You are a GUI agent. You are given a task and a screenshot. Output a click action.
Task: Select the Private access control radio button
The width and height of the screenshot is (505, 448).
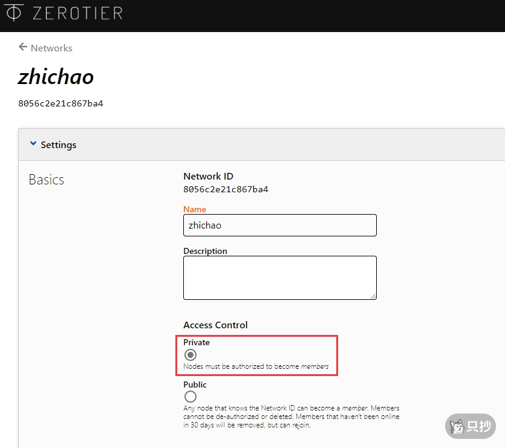click(x=191, y=355)
